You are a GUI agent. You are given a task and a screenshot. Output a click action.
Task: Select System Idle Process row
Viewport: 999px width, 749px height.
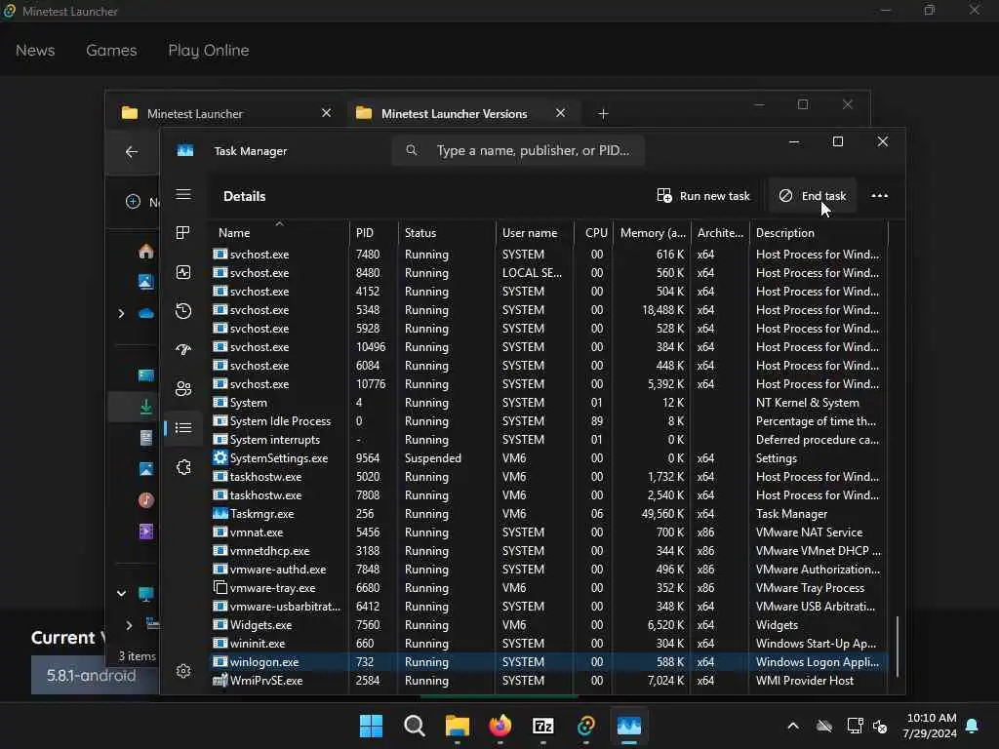(x=548, y=421)
